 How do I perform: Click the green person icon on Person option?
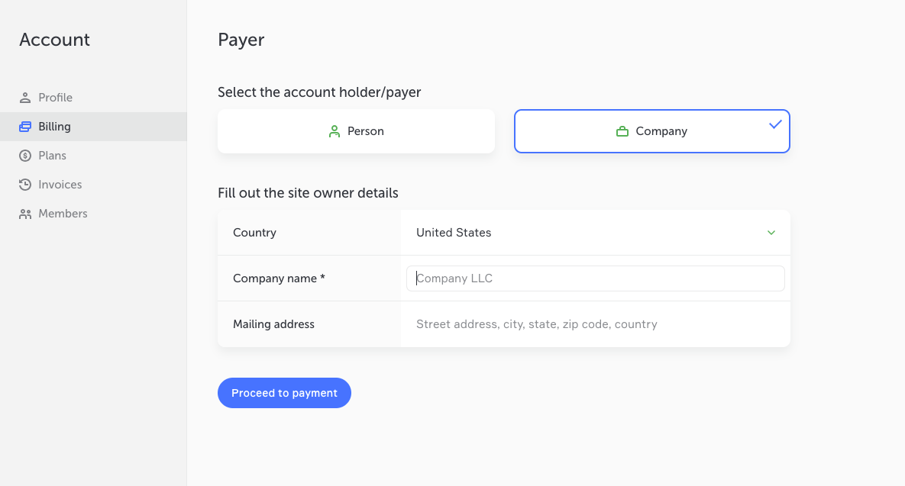click(334, 131)
